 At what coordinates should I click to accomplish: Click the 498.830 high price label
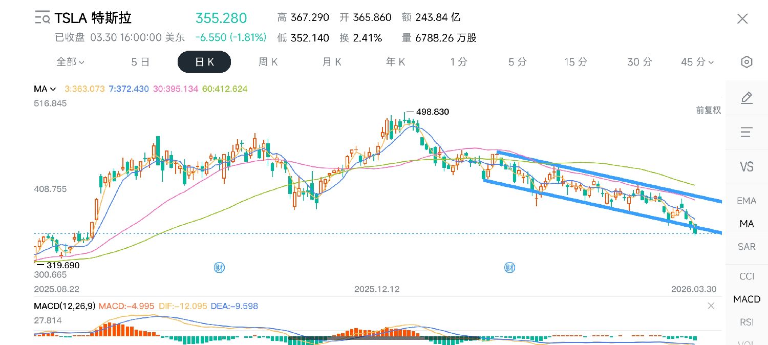click(x=430, y=112)
